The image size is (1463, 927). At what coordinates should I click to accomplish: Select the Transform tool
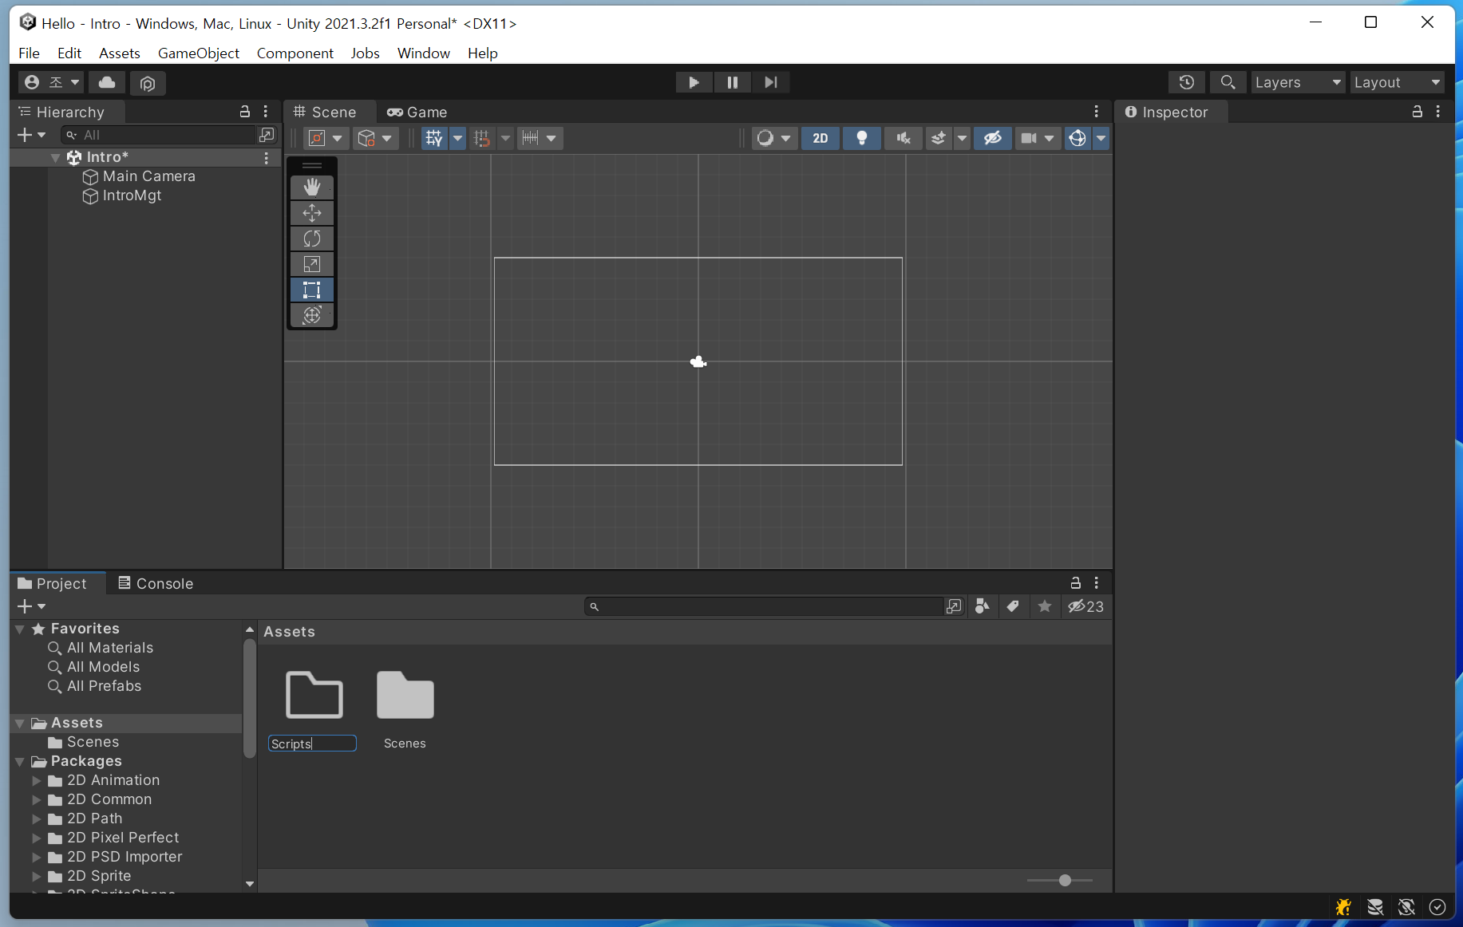312,315
